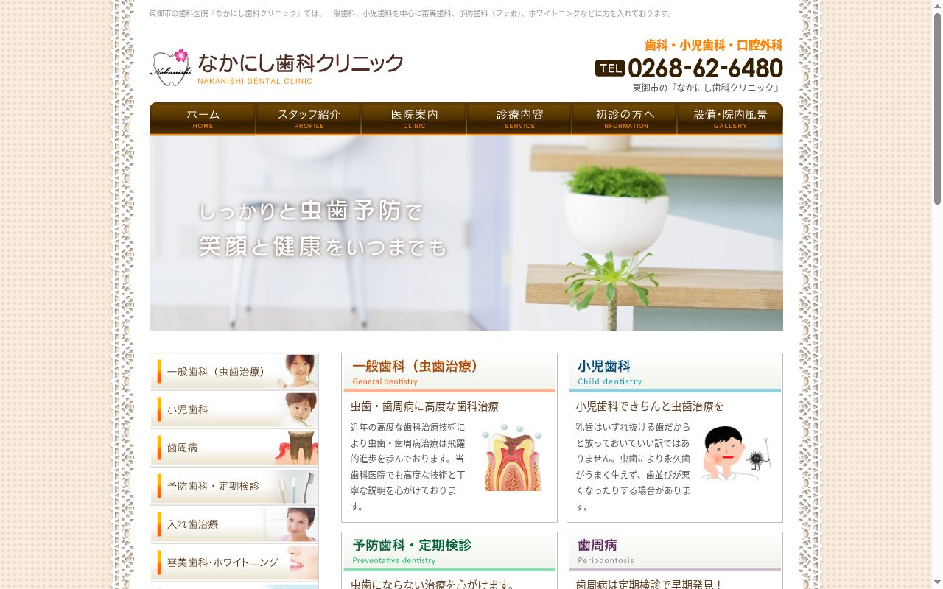Click the smiling woman photo on 一般歯科 sidebar item
This screenshot has height=589, width=943.
296,371
